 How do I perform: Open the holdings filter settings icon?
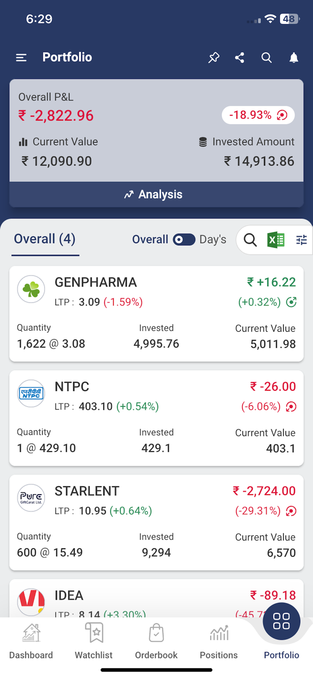(x=301, y=239)
